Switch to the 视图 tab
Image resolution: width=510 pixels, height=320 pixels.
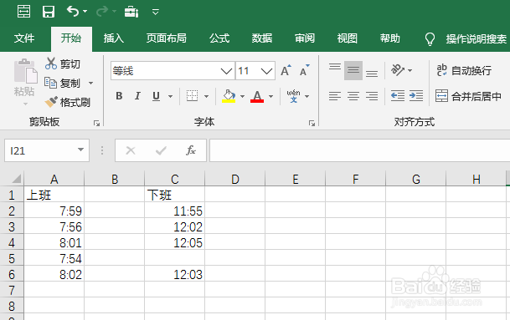(x=347, y=38)
